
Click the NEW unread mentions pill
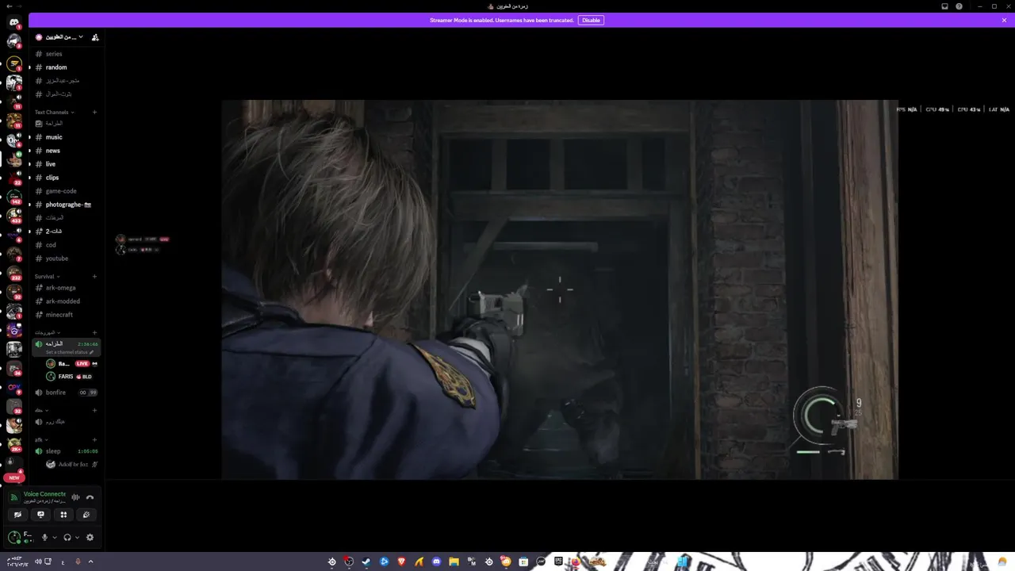[14, 477]
